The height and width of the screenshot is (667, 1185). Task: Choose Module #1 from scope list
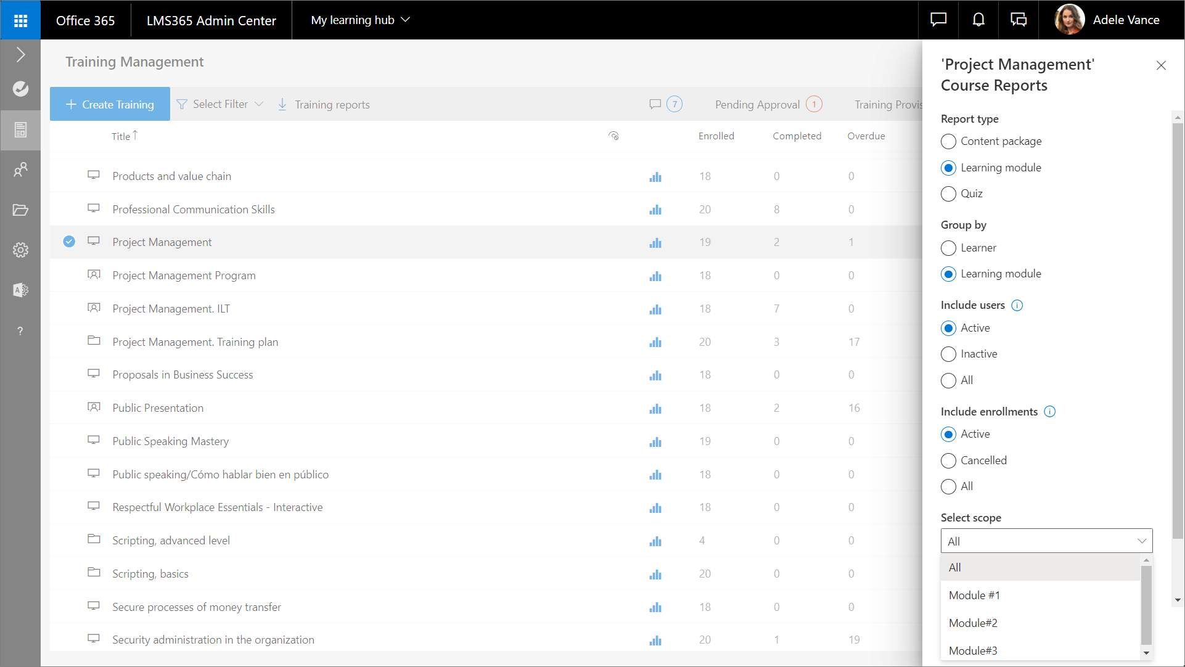click(x=974, y=595)
